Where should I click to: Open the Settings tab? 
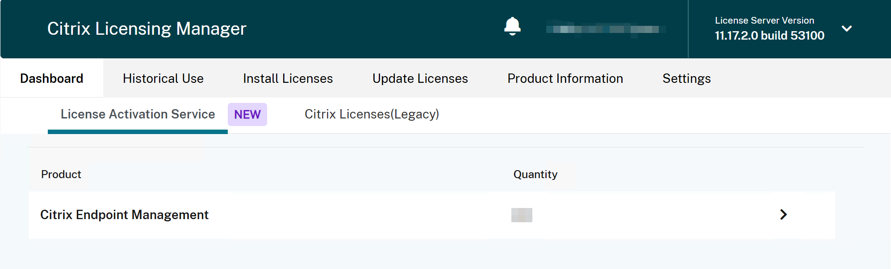(686, 78)
